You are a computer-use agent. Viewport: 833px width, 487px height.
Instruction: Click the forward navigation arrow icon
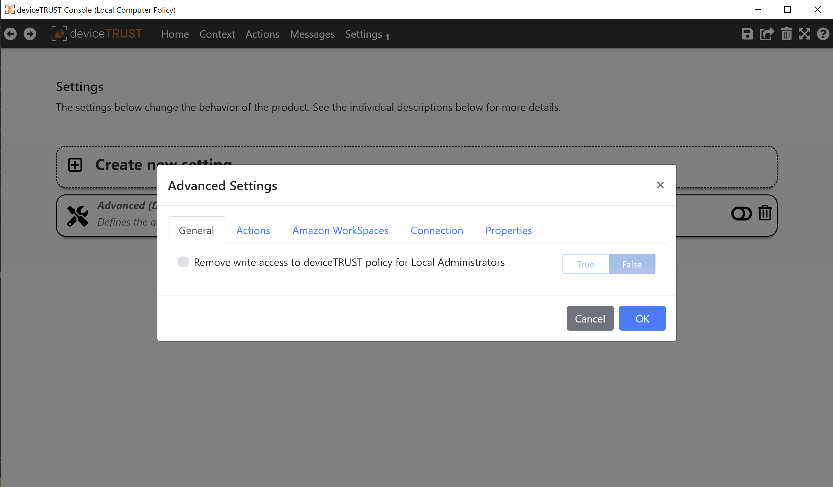30,34
